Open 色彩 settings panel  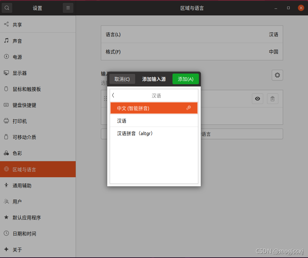click(x=38, y=153)
